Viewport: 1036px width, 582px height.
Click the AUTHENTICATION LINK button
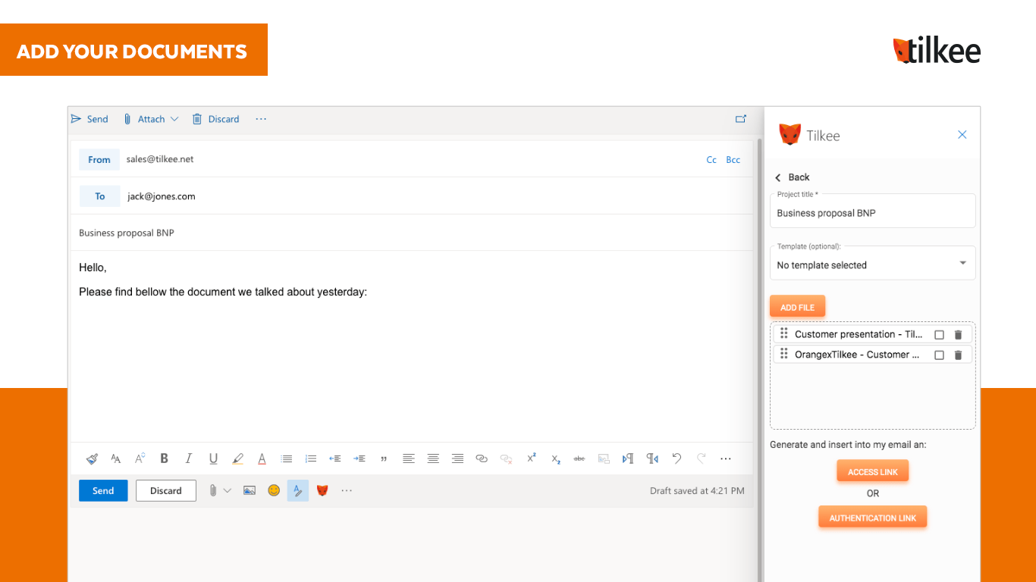pos(873,518)
